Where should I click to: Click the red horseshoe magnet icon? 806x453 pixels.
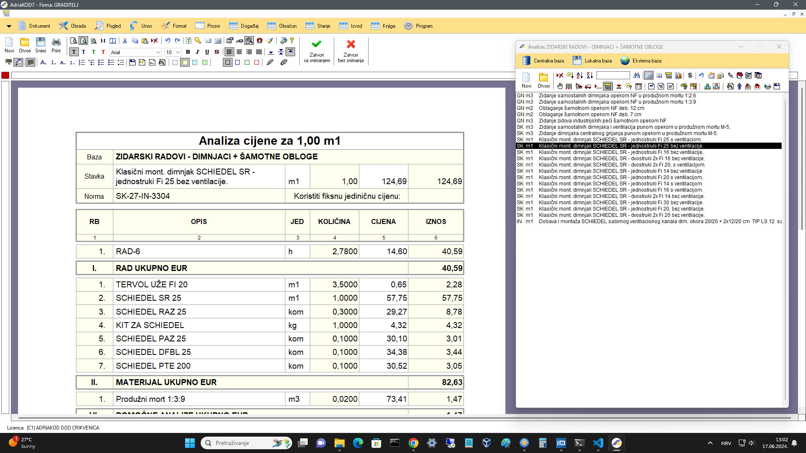pyautogui.click(x=259, y=41)
